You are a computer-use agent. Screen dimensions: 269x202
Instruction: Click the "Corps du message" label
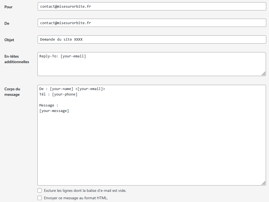tap(12, 92)
